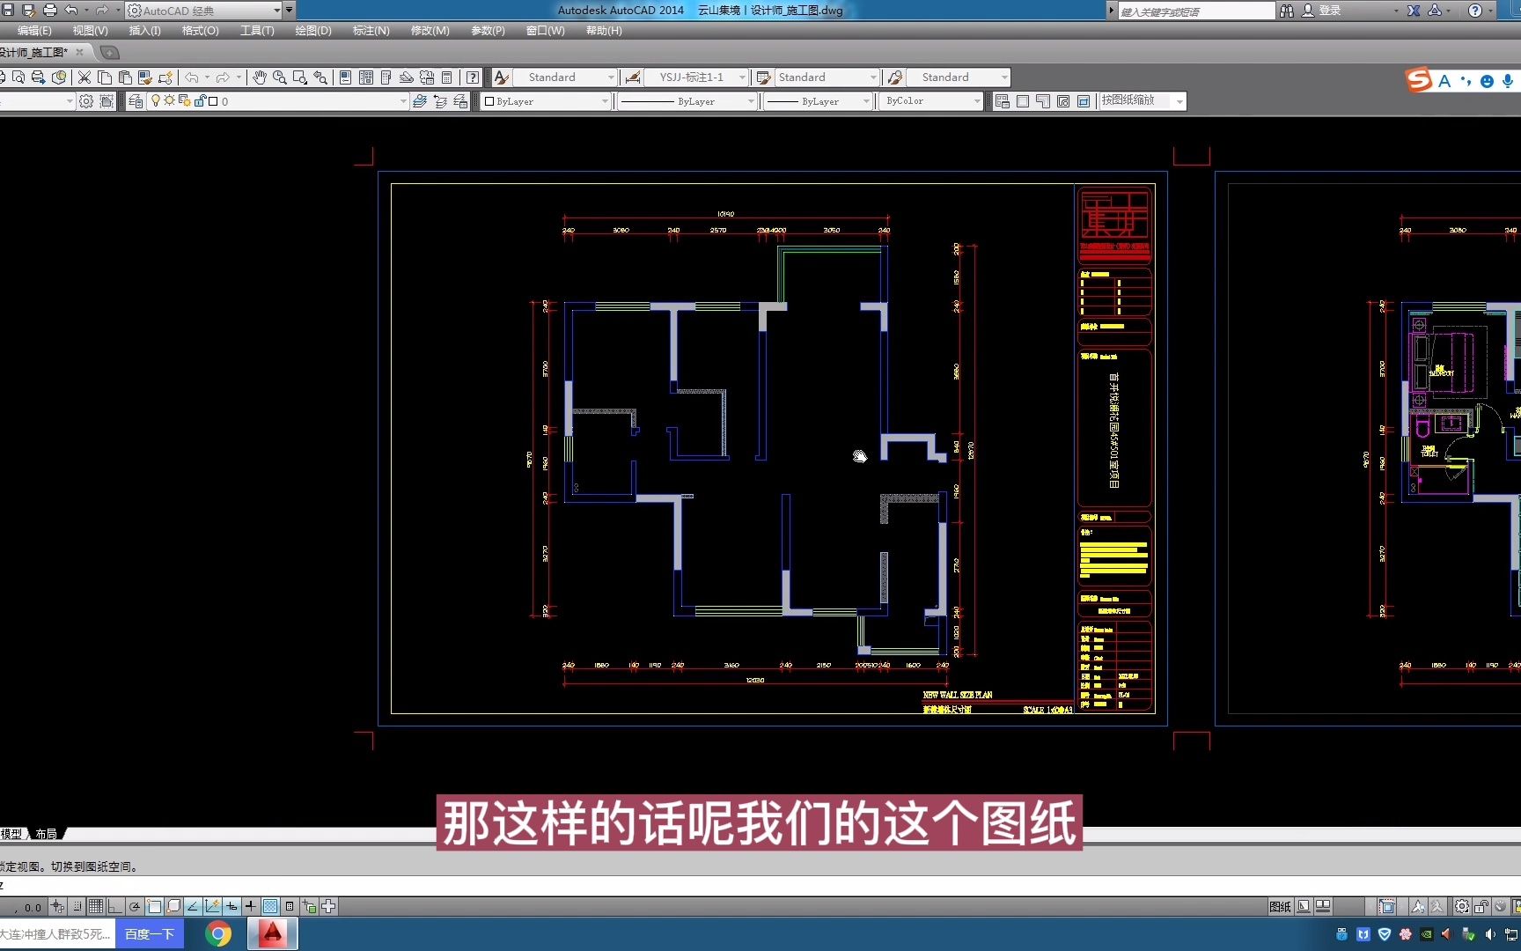Click the Zoom Previous icon
This screenshot has width=1521, height=951.
click(320, 77)
